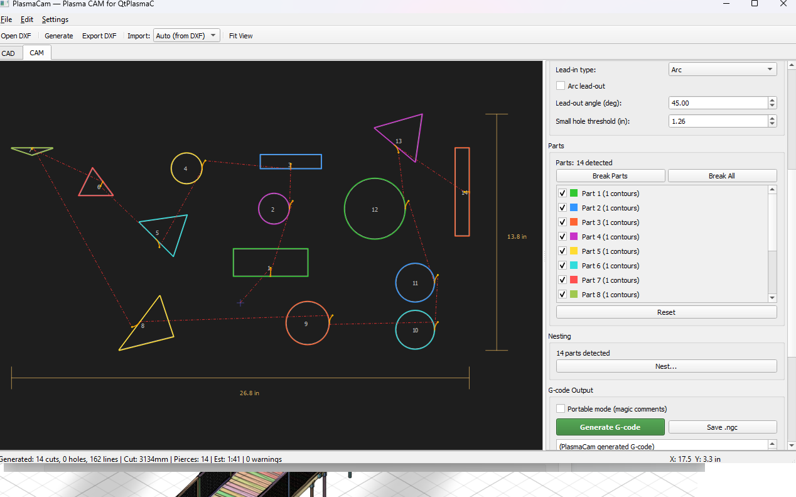Open the Edit menu
This screenshot has height=497, width=796.
coord(27,19)
